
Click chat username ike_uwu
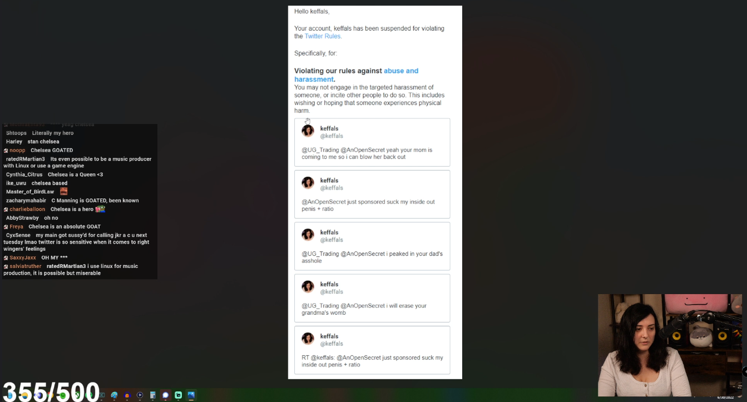16,183
